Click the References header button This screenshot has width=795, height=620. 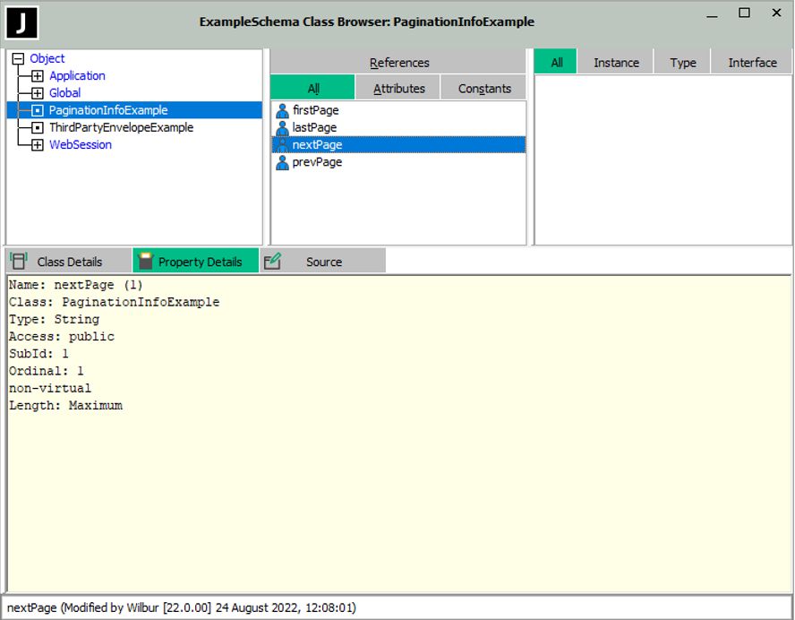pos(398,63)
